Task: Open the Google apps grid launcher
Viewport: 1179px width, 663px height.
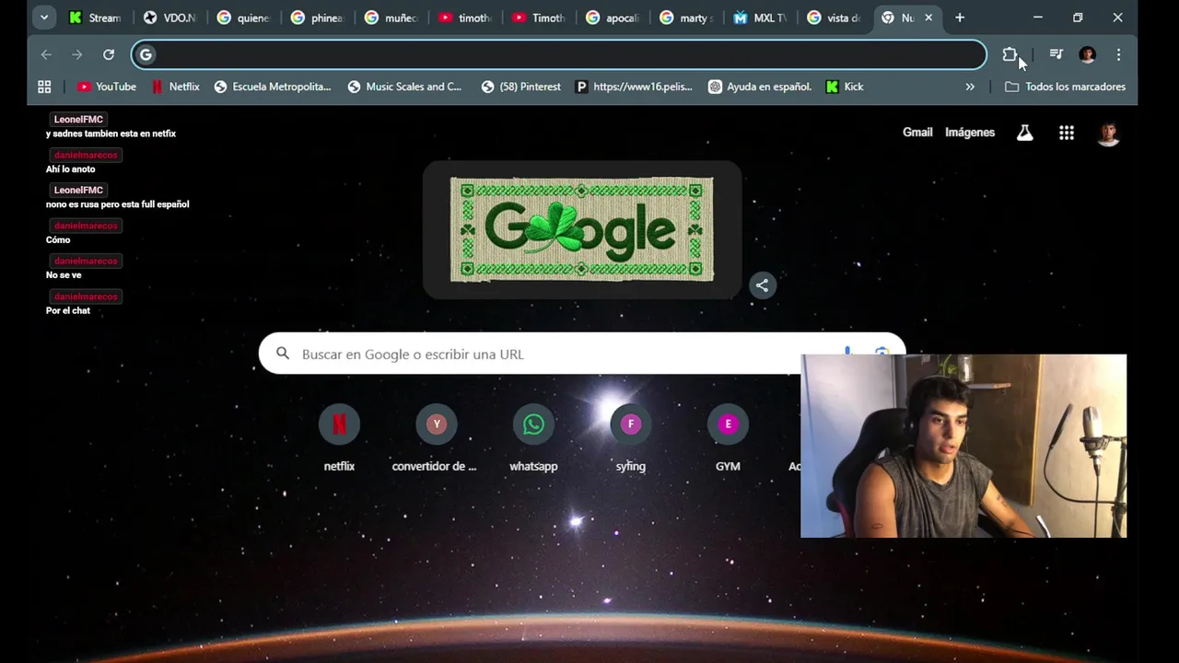Action: 1067,133
